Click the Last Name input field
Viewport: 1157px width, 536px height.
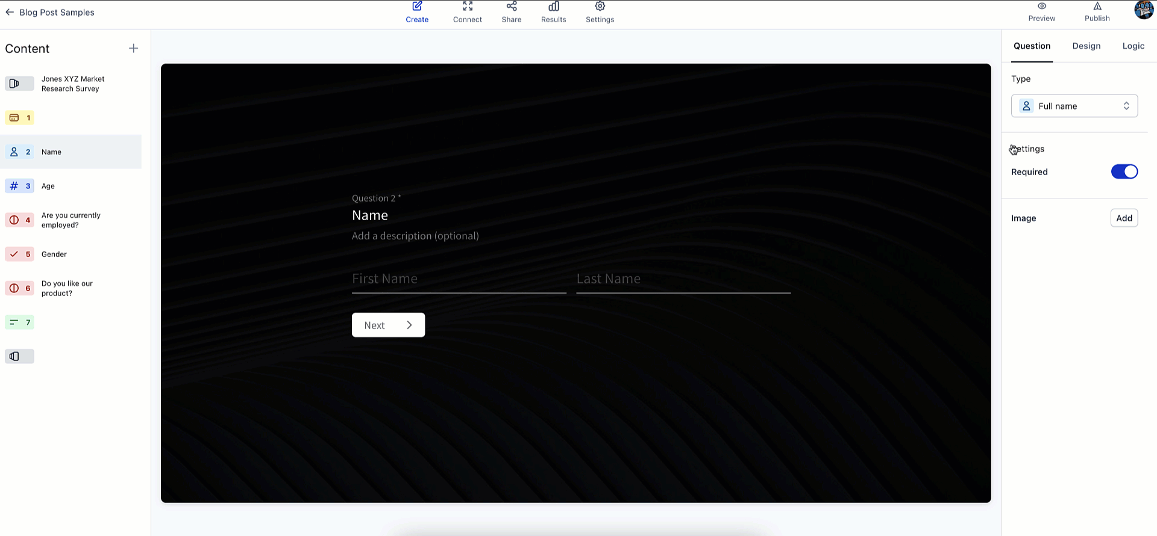683,279
